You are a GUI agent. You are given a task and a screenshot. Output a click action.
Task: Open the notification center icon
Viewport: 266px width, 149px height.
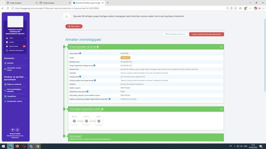261,146
